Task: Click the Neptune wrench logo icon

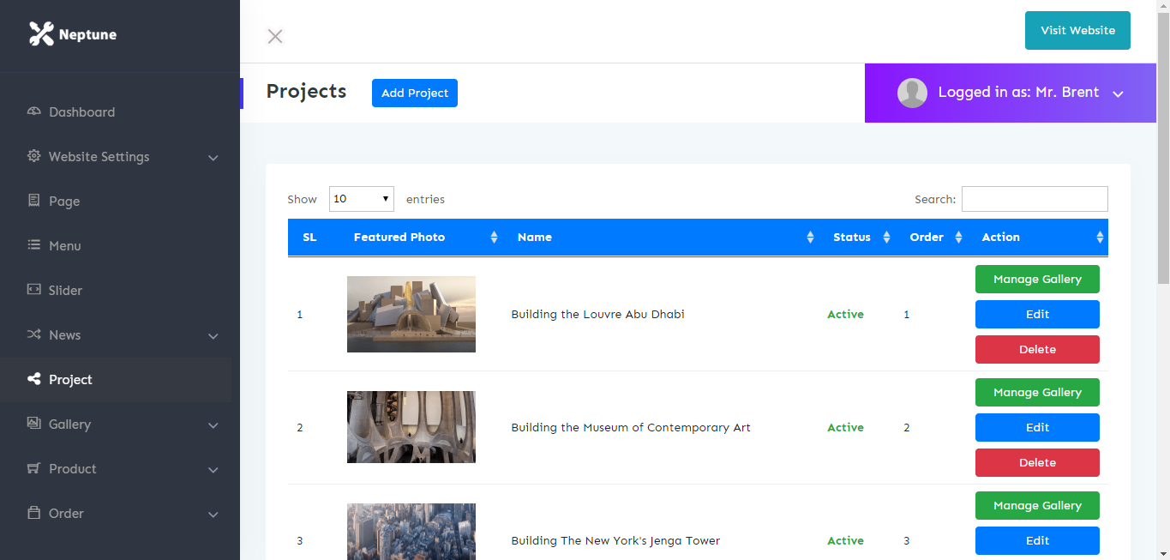Action: (41, 34)
